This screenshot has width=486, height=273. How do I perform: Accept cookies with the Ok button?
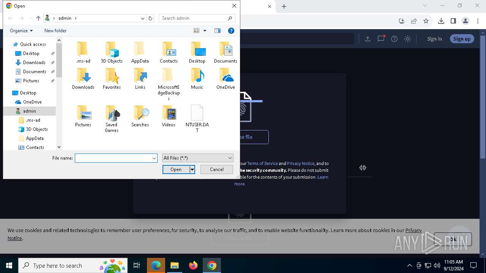click(x=453, y=239)
